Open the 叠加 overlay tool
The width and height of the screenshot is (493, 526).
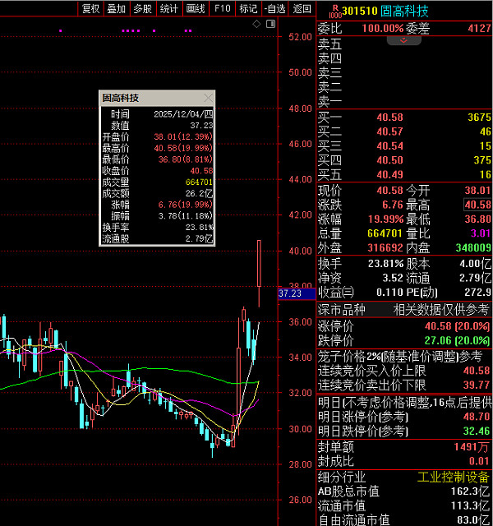[117, 8]
